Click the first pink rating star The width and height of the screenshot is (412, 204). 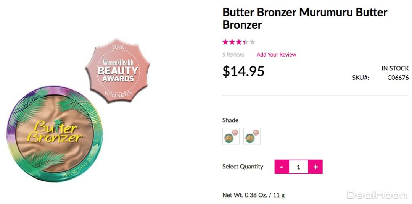(x=225, y=42)
